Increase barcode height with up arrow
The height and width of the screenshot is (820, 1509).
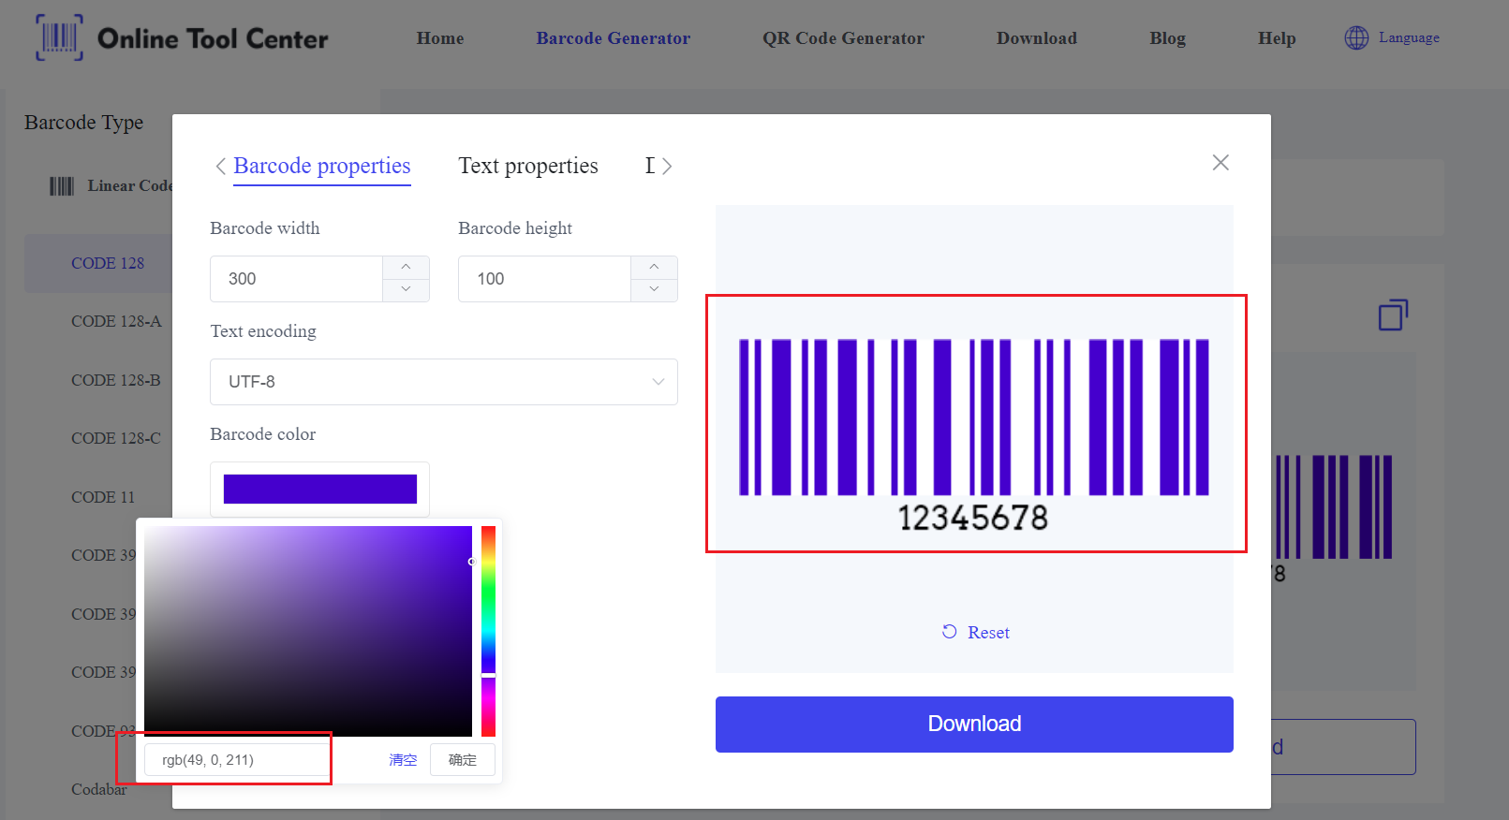click(654, 267)
